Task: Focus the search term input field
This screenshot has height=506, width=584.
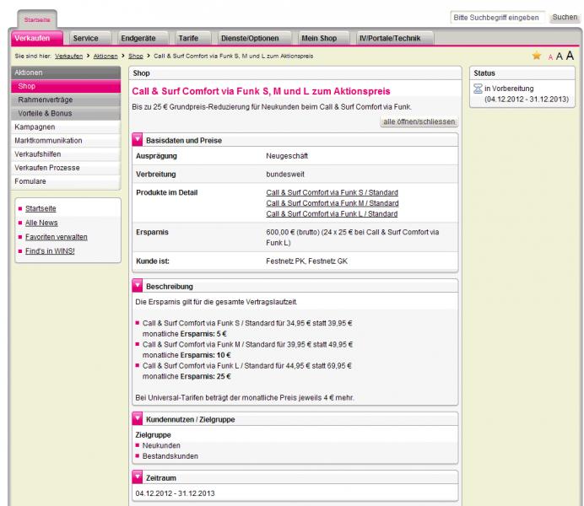Action: (x=498, y=18)
